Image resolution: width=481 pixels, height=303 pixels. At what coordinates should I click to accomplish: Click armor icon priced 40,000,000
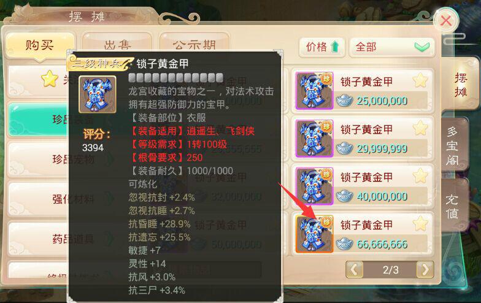point(314,186)
